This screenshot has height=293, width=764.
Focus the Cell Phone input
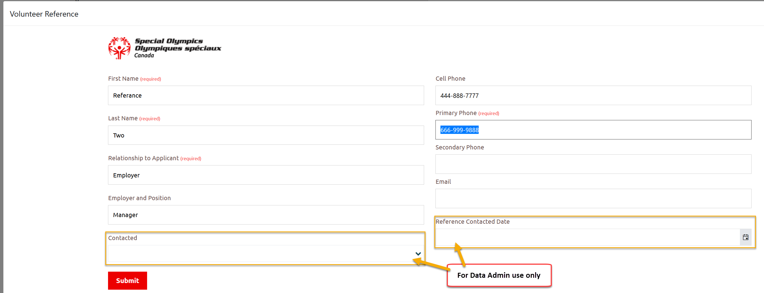tap(593, 95)
